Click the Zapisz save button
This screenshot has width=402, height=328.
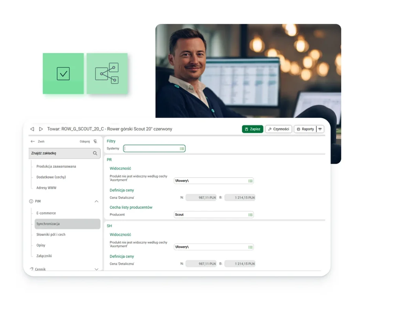(x=252, y=129)
